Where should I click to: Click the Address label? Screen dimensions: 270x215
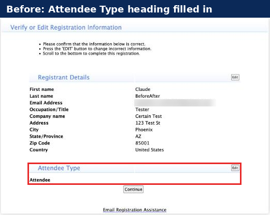click(x=39, y=123)
